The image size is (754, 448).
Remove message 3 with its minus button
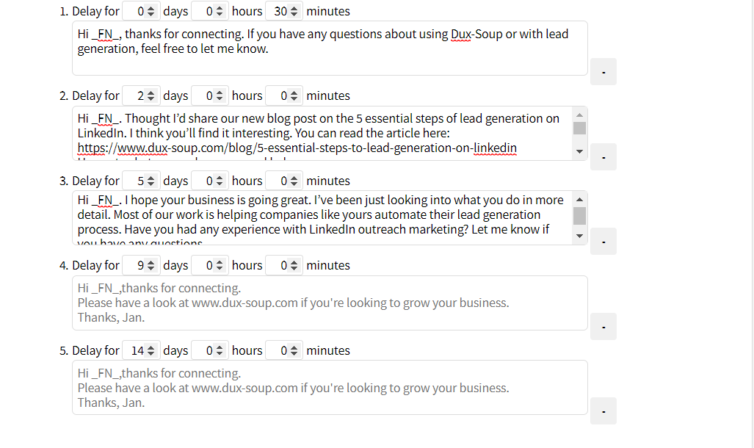[x=603, y=242]
